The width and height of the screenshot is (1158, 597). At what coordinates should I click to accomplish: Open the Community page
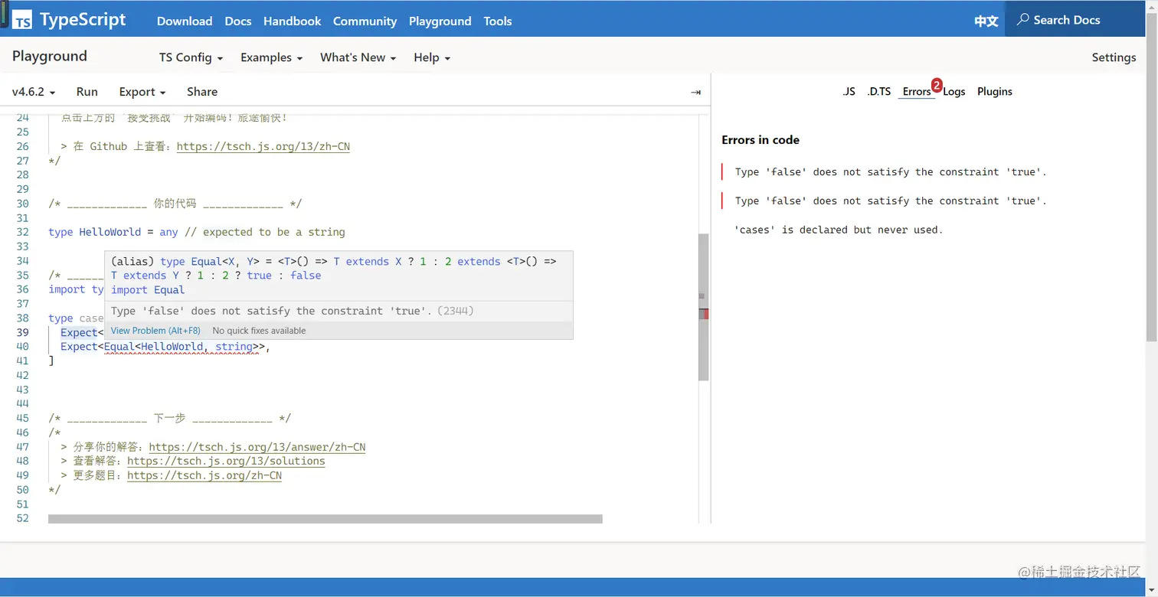tap(365, 21)
